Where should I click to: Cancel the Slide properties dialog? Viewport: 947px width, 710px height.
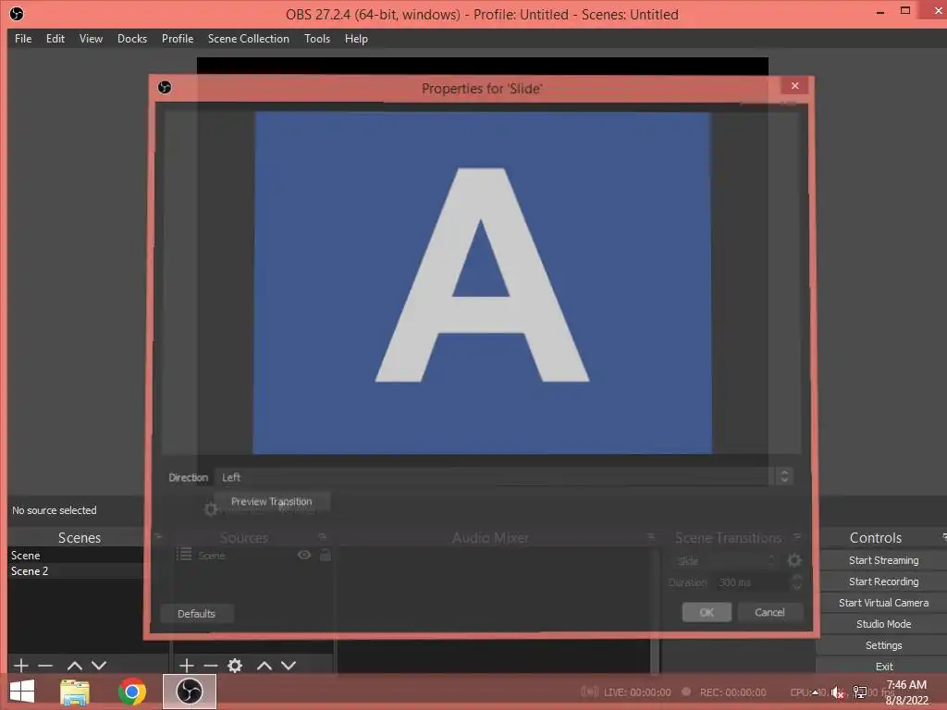[770, 612]
